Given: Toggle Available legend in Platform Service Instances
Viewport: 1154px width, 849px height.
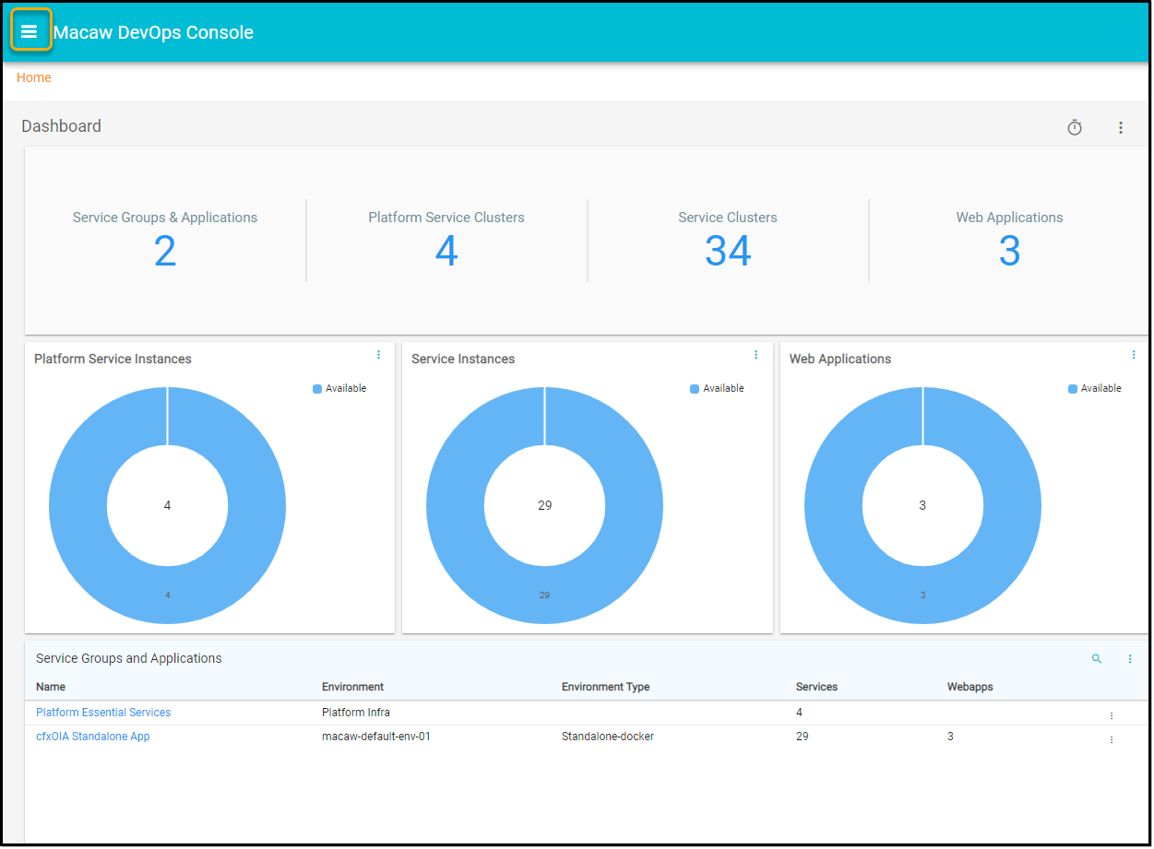Looking at the screenshot, I should (x=339, y=389).
